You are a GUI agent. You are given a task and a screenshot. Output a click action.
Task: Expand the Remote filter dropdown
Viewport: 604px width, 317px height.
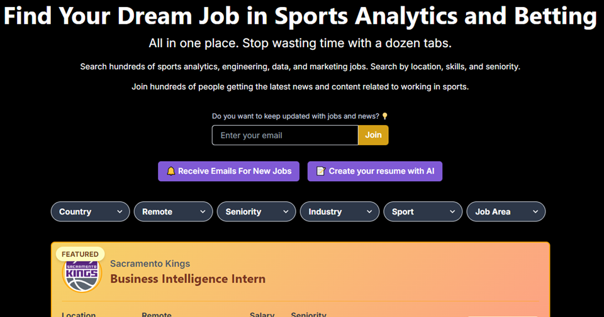[x=173, y=212]
